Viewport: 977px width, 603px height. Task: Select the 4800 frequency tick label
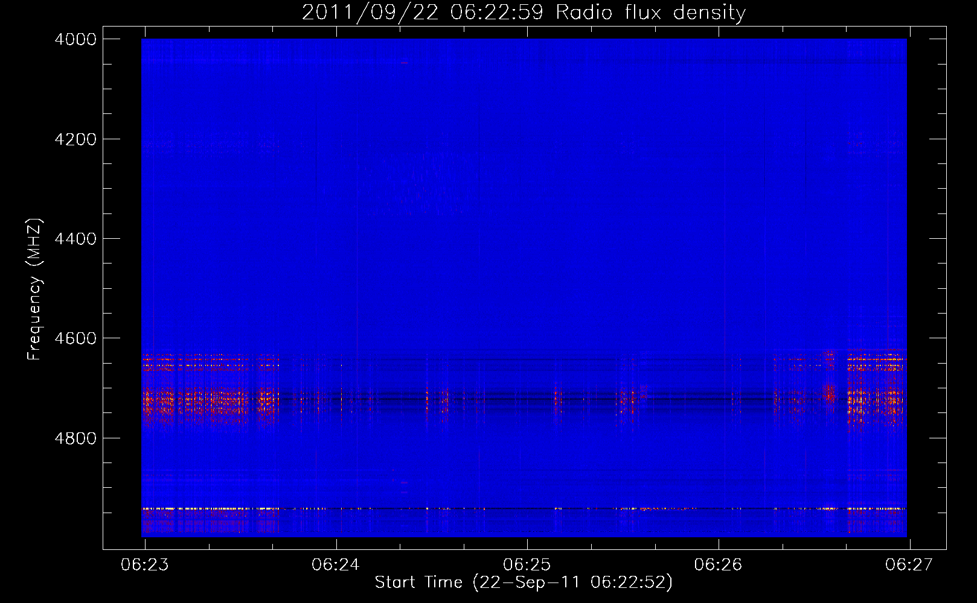pos(75,438)
